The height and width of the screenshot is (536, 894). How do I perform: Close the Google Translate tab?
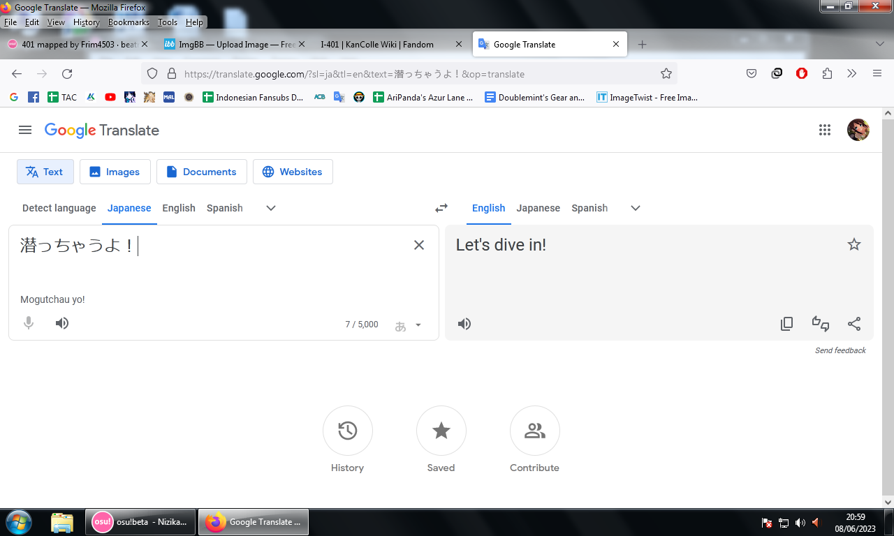(616, 44)
